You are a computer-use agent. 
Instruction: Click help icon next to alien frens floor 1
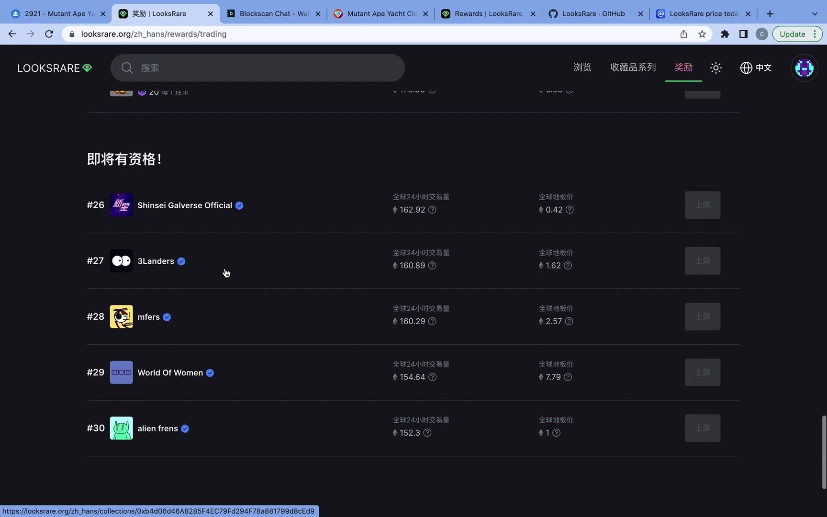click(x=556, y=433)
